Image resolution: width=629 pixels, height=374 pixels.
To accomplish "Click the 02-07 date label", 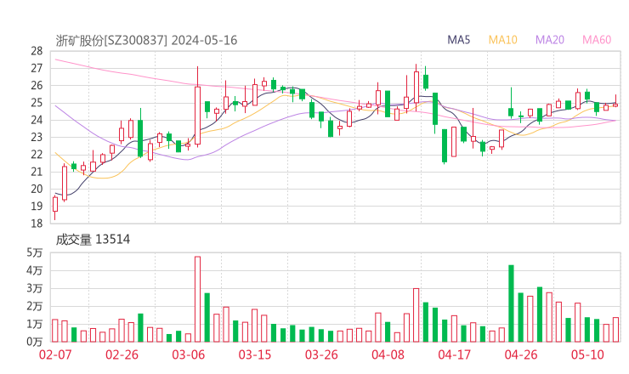I will point(55,354).
